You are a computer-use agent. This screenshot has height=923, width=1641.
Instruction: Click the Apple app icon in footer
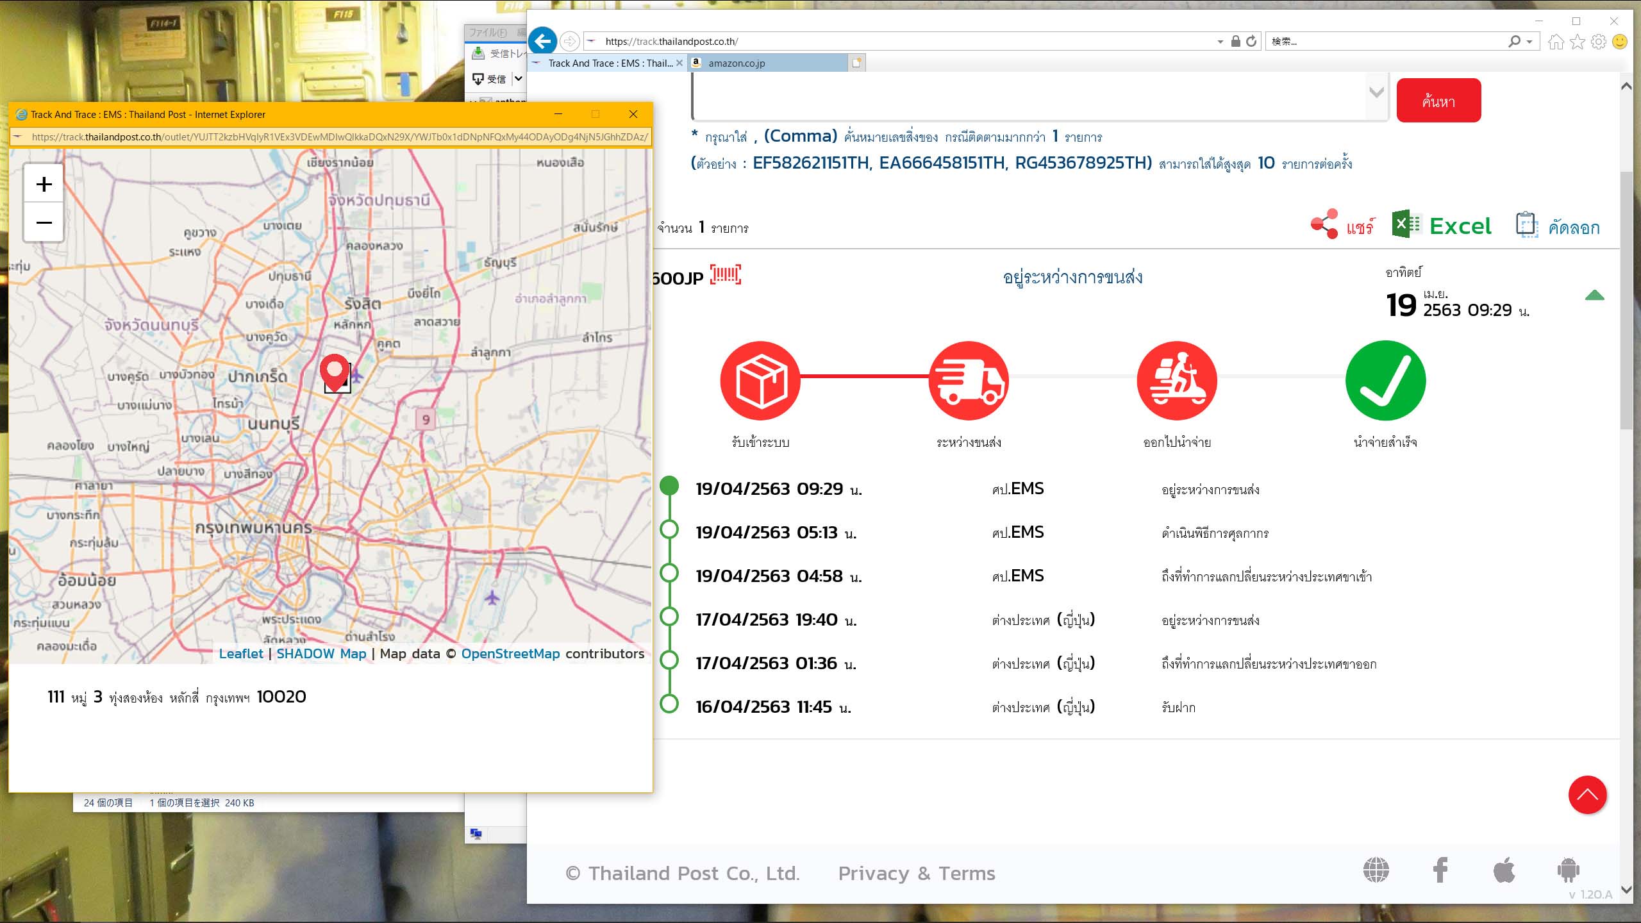point(1504,870)
